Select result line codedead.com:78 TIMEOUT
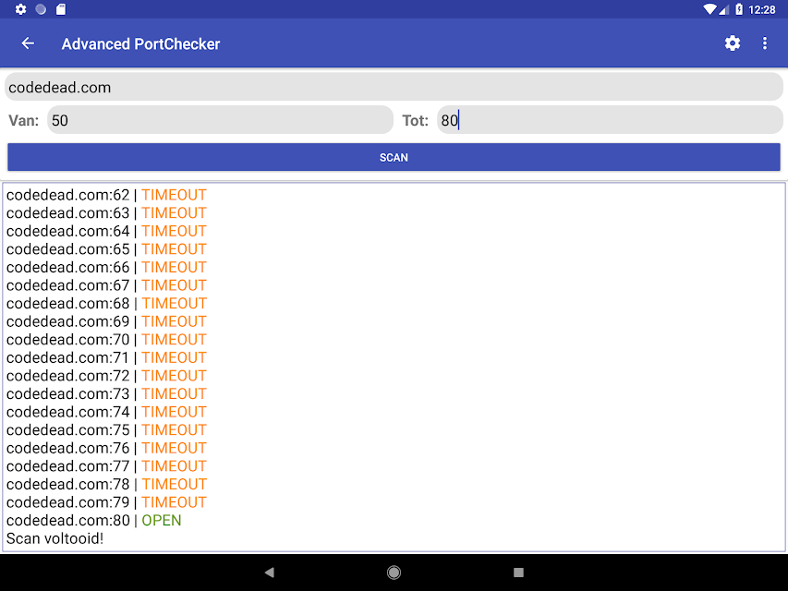 pos(106,485)
